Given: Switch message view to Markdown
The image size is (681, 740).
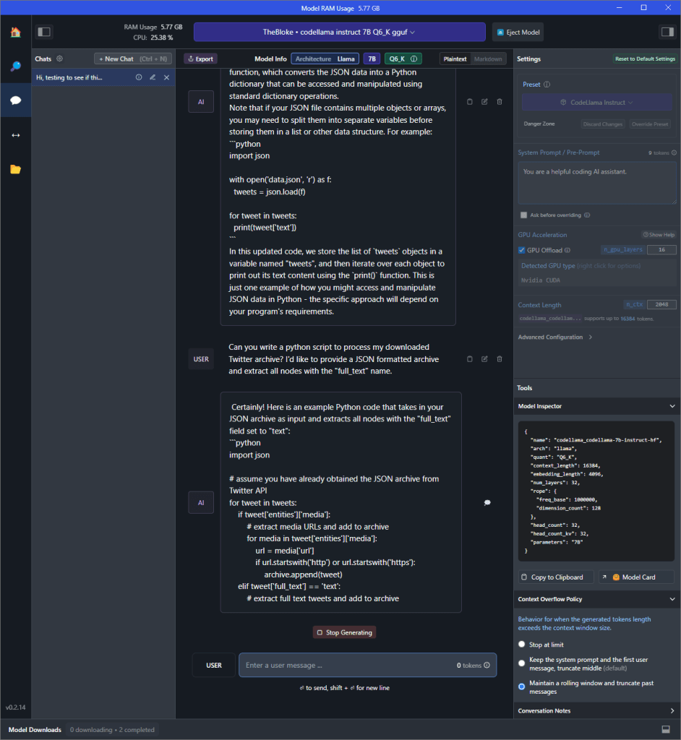Looking at the screenshot, I should (488, 59).
